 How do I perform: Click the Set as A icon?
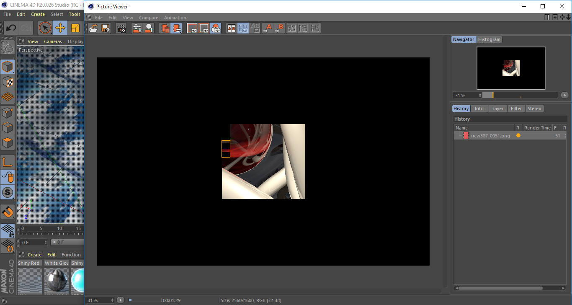[x=267, y=28]
